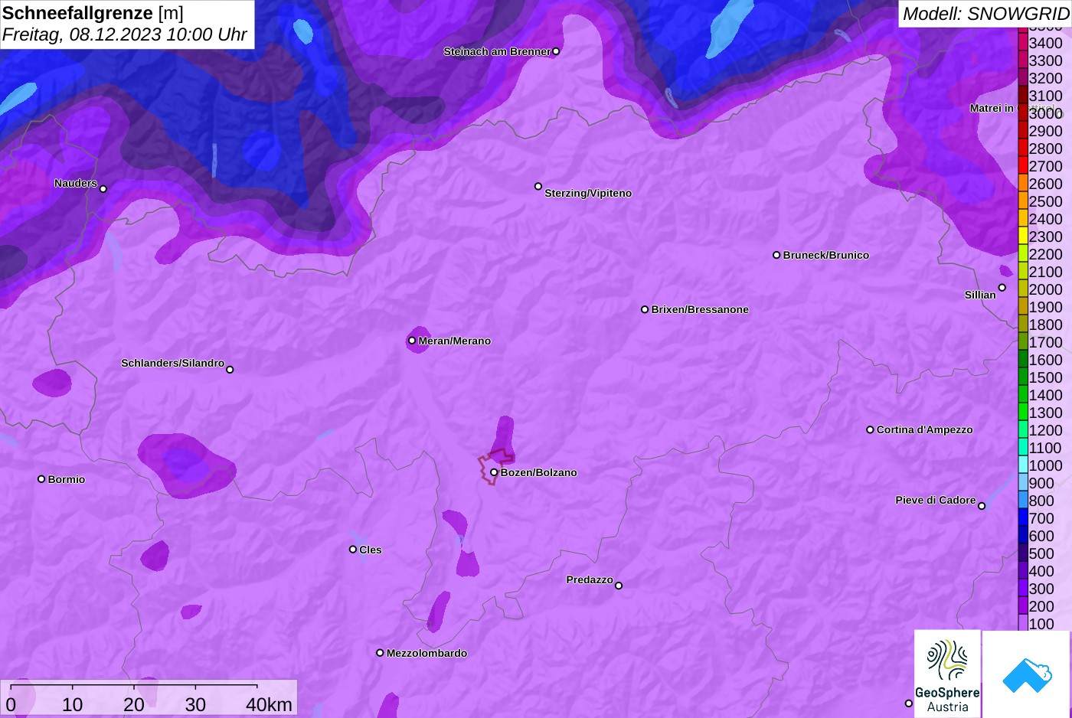Click the Steinach am Brenner city marker
The width and height of the screenshot is (1072, 718).
[556, 51]
